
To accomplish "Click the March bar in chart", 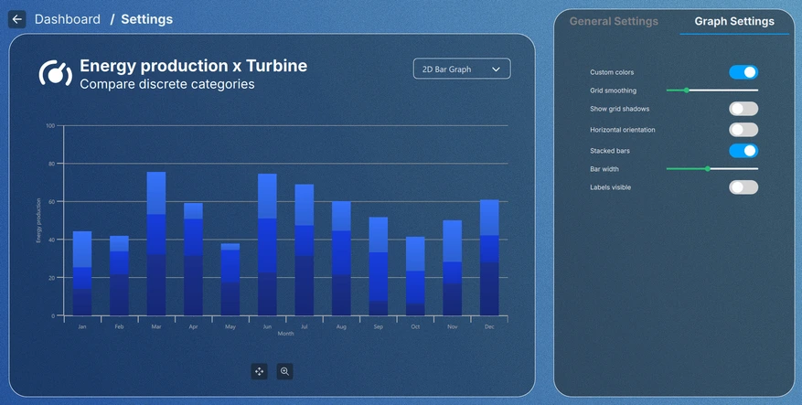I will point(156,244).
